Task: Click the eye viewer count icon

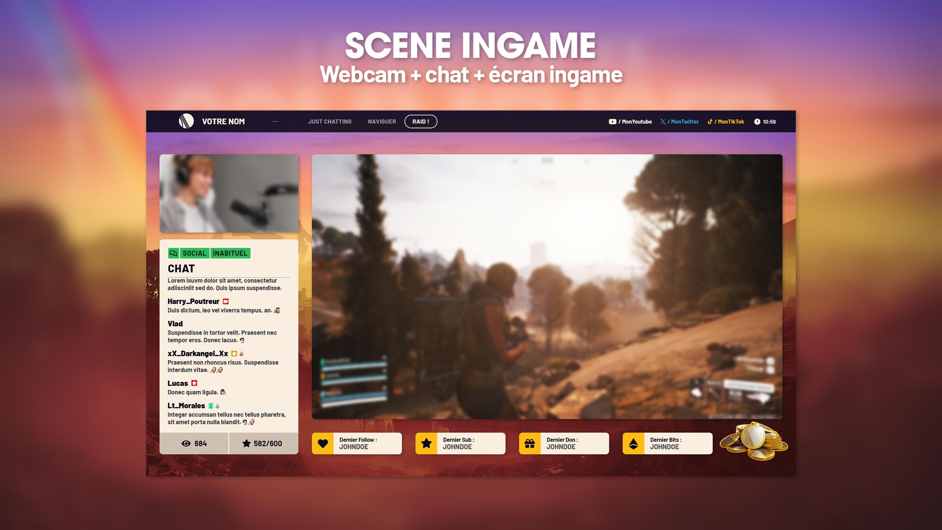Action: [x=186, y=444]
